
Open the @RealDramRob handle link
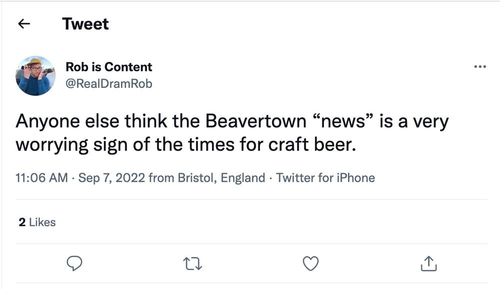tap(108, 83)
